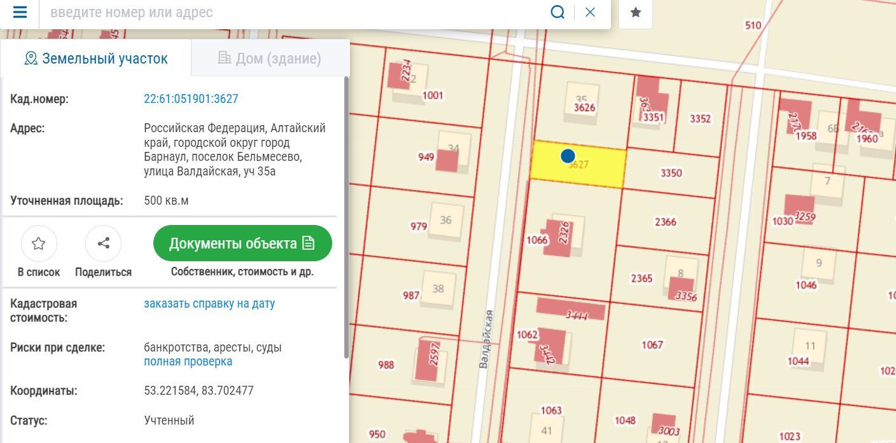Screen dimensions: 896x443
Task: Switch to the Дом (здание) tab
Action: [x=270, y=58]
